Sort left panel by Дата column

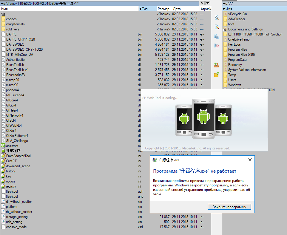click(x=185, y=9)
